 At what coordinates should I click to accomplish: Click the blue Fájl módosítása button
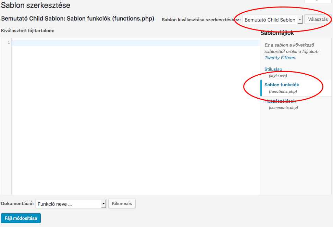tap(21, 218)
